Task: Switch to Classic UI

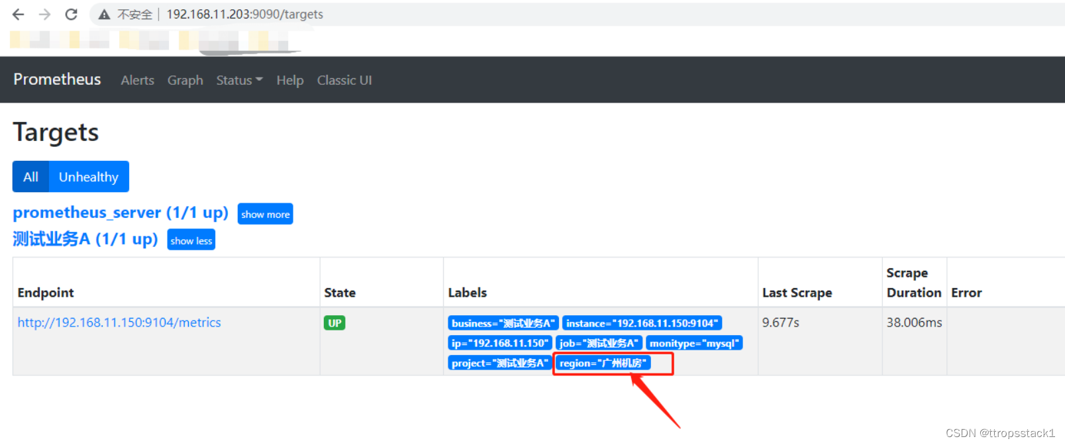Action: tap(344, 80)
